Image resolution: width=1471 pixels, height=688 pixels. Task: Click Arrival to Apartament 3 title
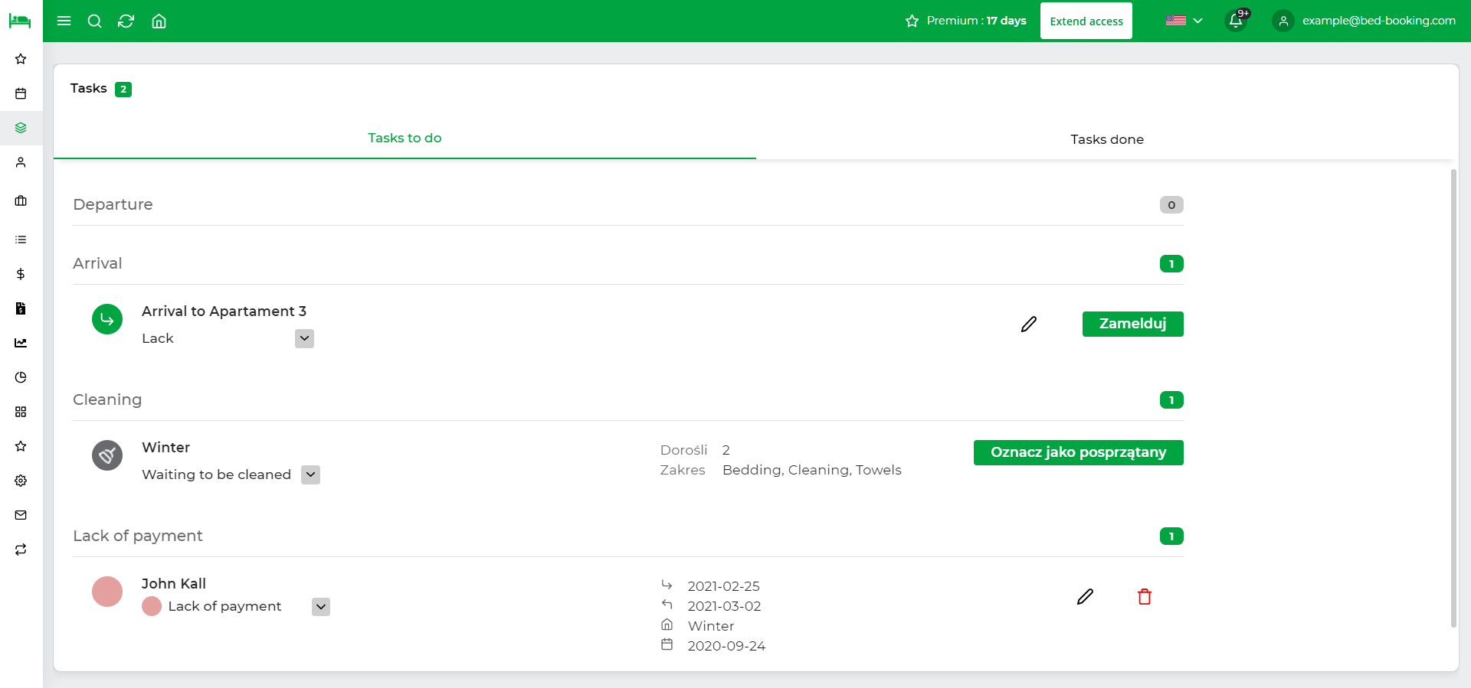(224, 311)
